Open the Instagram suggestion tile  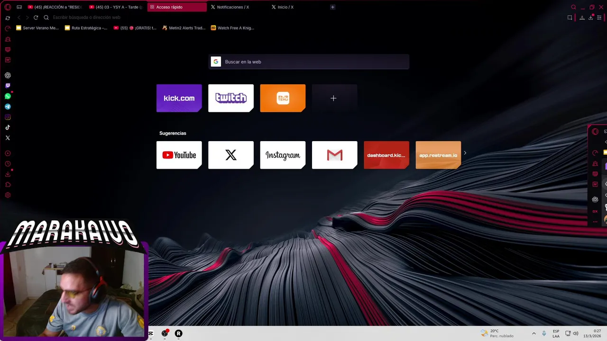(x=283, y=155)
